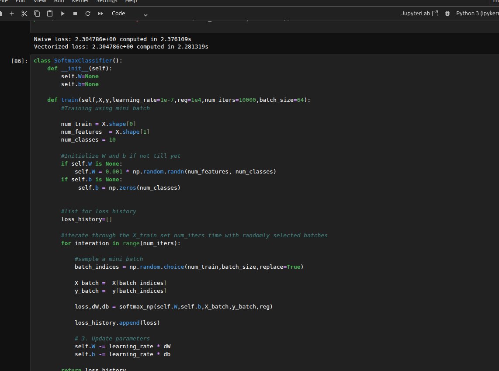Click 'Naive loss' output line
499x371 pixels.
112,39
